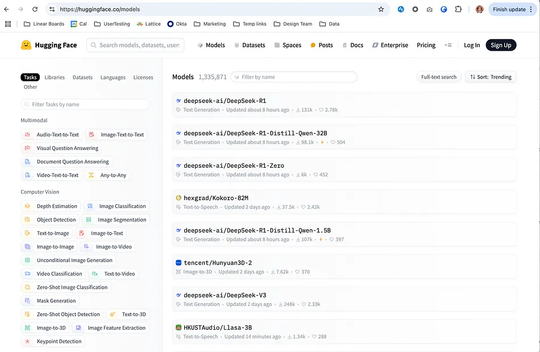This screenshot has width=540, height=352.
Task: Open the apps grid in bookmarks bar
Action: [8, 24]
